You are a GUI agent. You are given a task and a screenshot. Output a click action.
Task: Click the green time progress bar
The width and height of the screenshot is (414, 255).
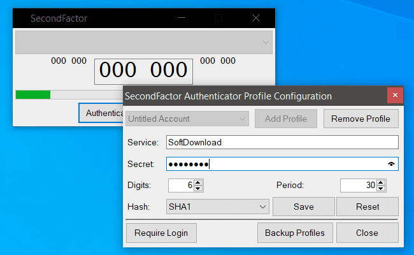pyautogui.click(x=33, y=94)
